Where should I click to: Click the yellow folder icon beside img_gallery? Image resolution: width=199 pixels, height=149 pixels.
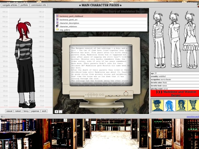pyautogui.click(x=57, y=29)
